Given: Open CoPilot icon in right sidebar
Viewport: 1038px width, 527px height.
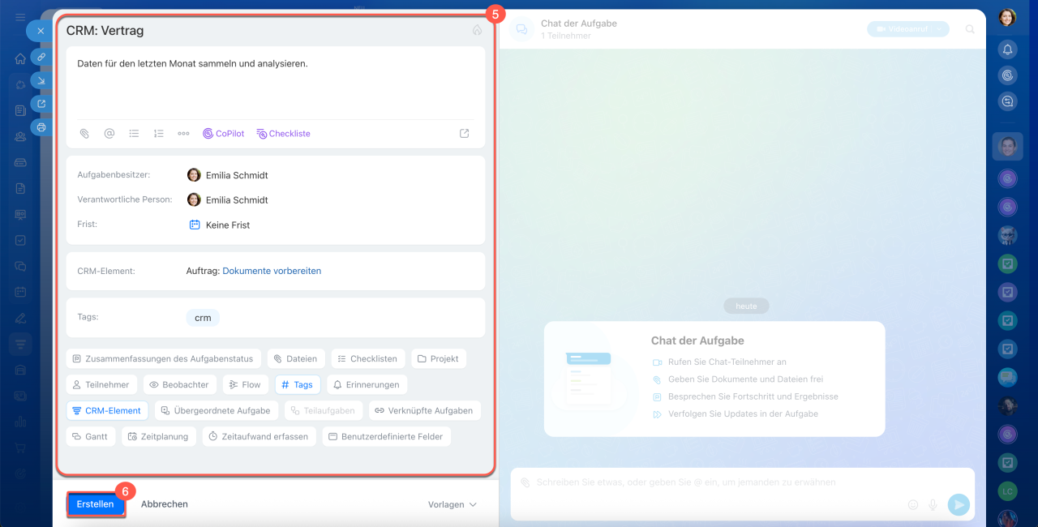Looking at the screenshot, I should coord(1007,75).
